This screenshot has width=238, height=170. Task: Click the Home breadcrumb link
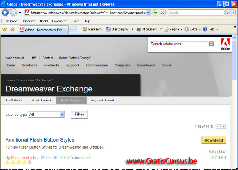pos(9,80)
